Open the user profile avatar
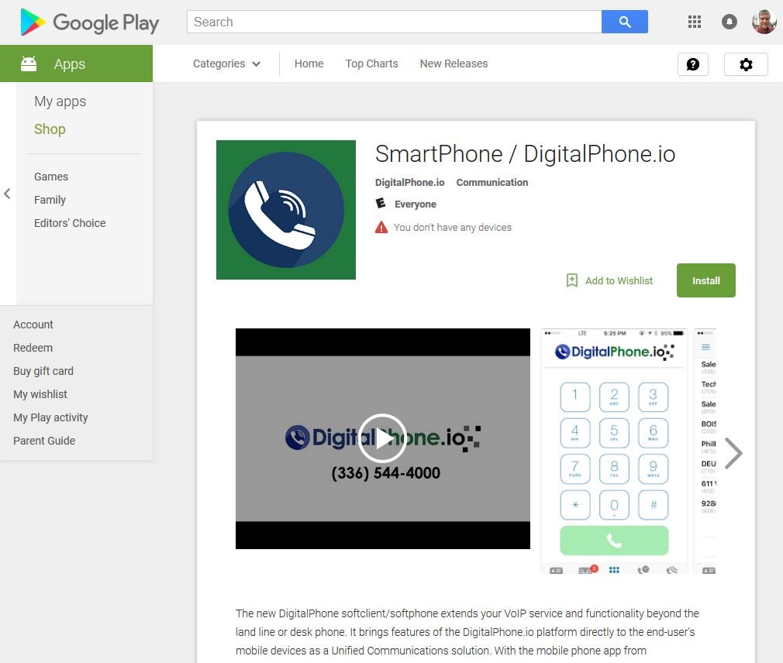Viewport: 783px width, 663px height. (x=764, y=22)
